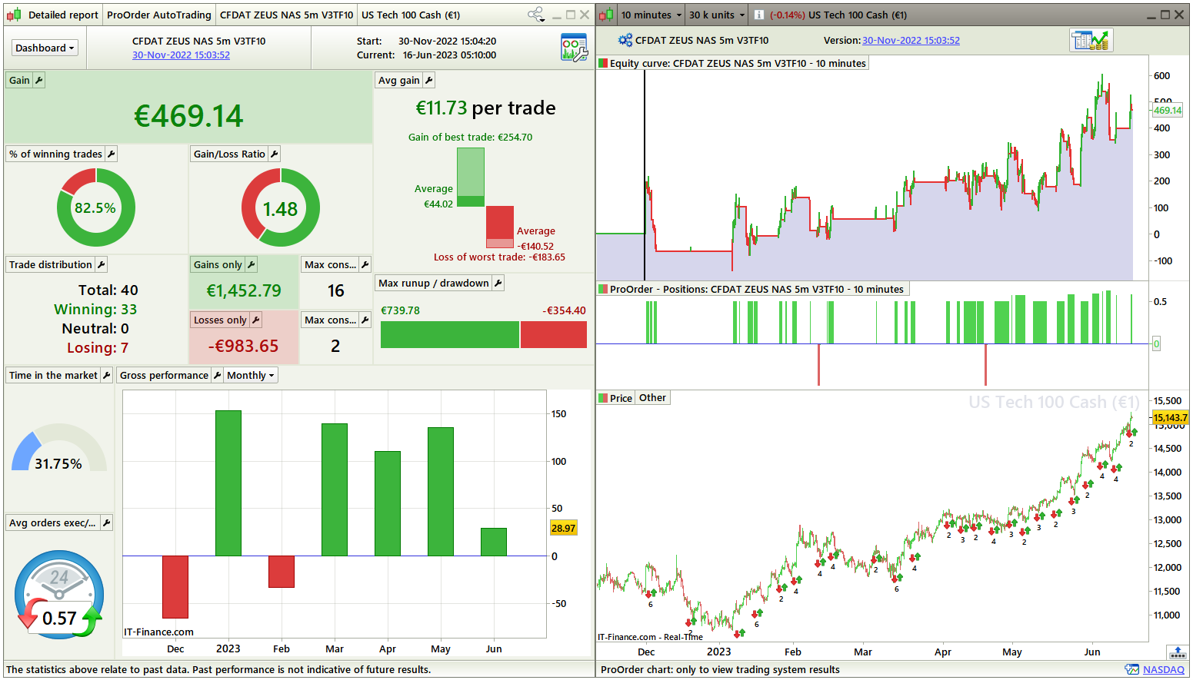Select the US Tech 100 Cash (€1) title tab
The height and width of the screenshot is (680, 1193).
tap(411, 15)
